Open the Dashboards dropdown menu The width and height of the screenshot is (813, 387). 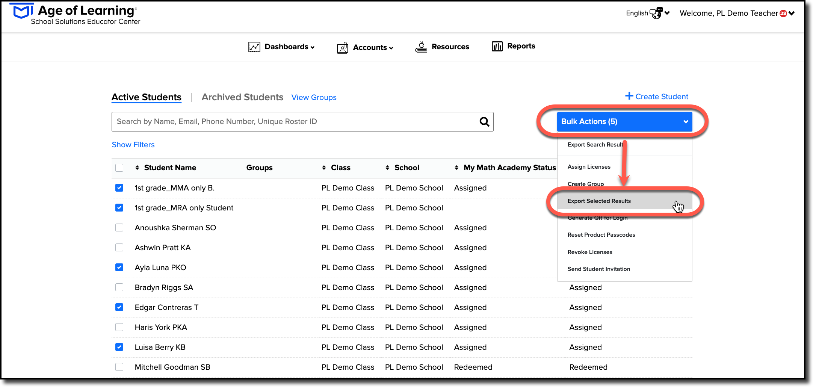pyautogui.click(x=282, y=47)
